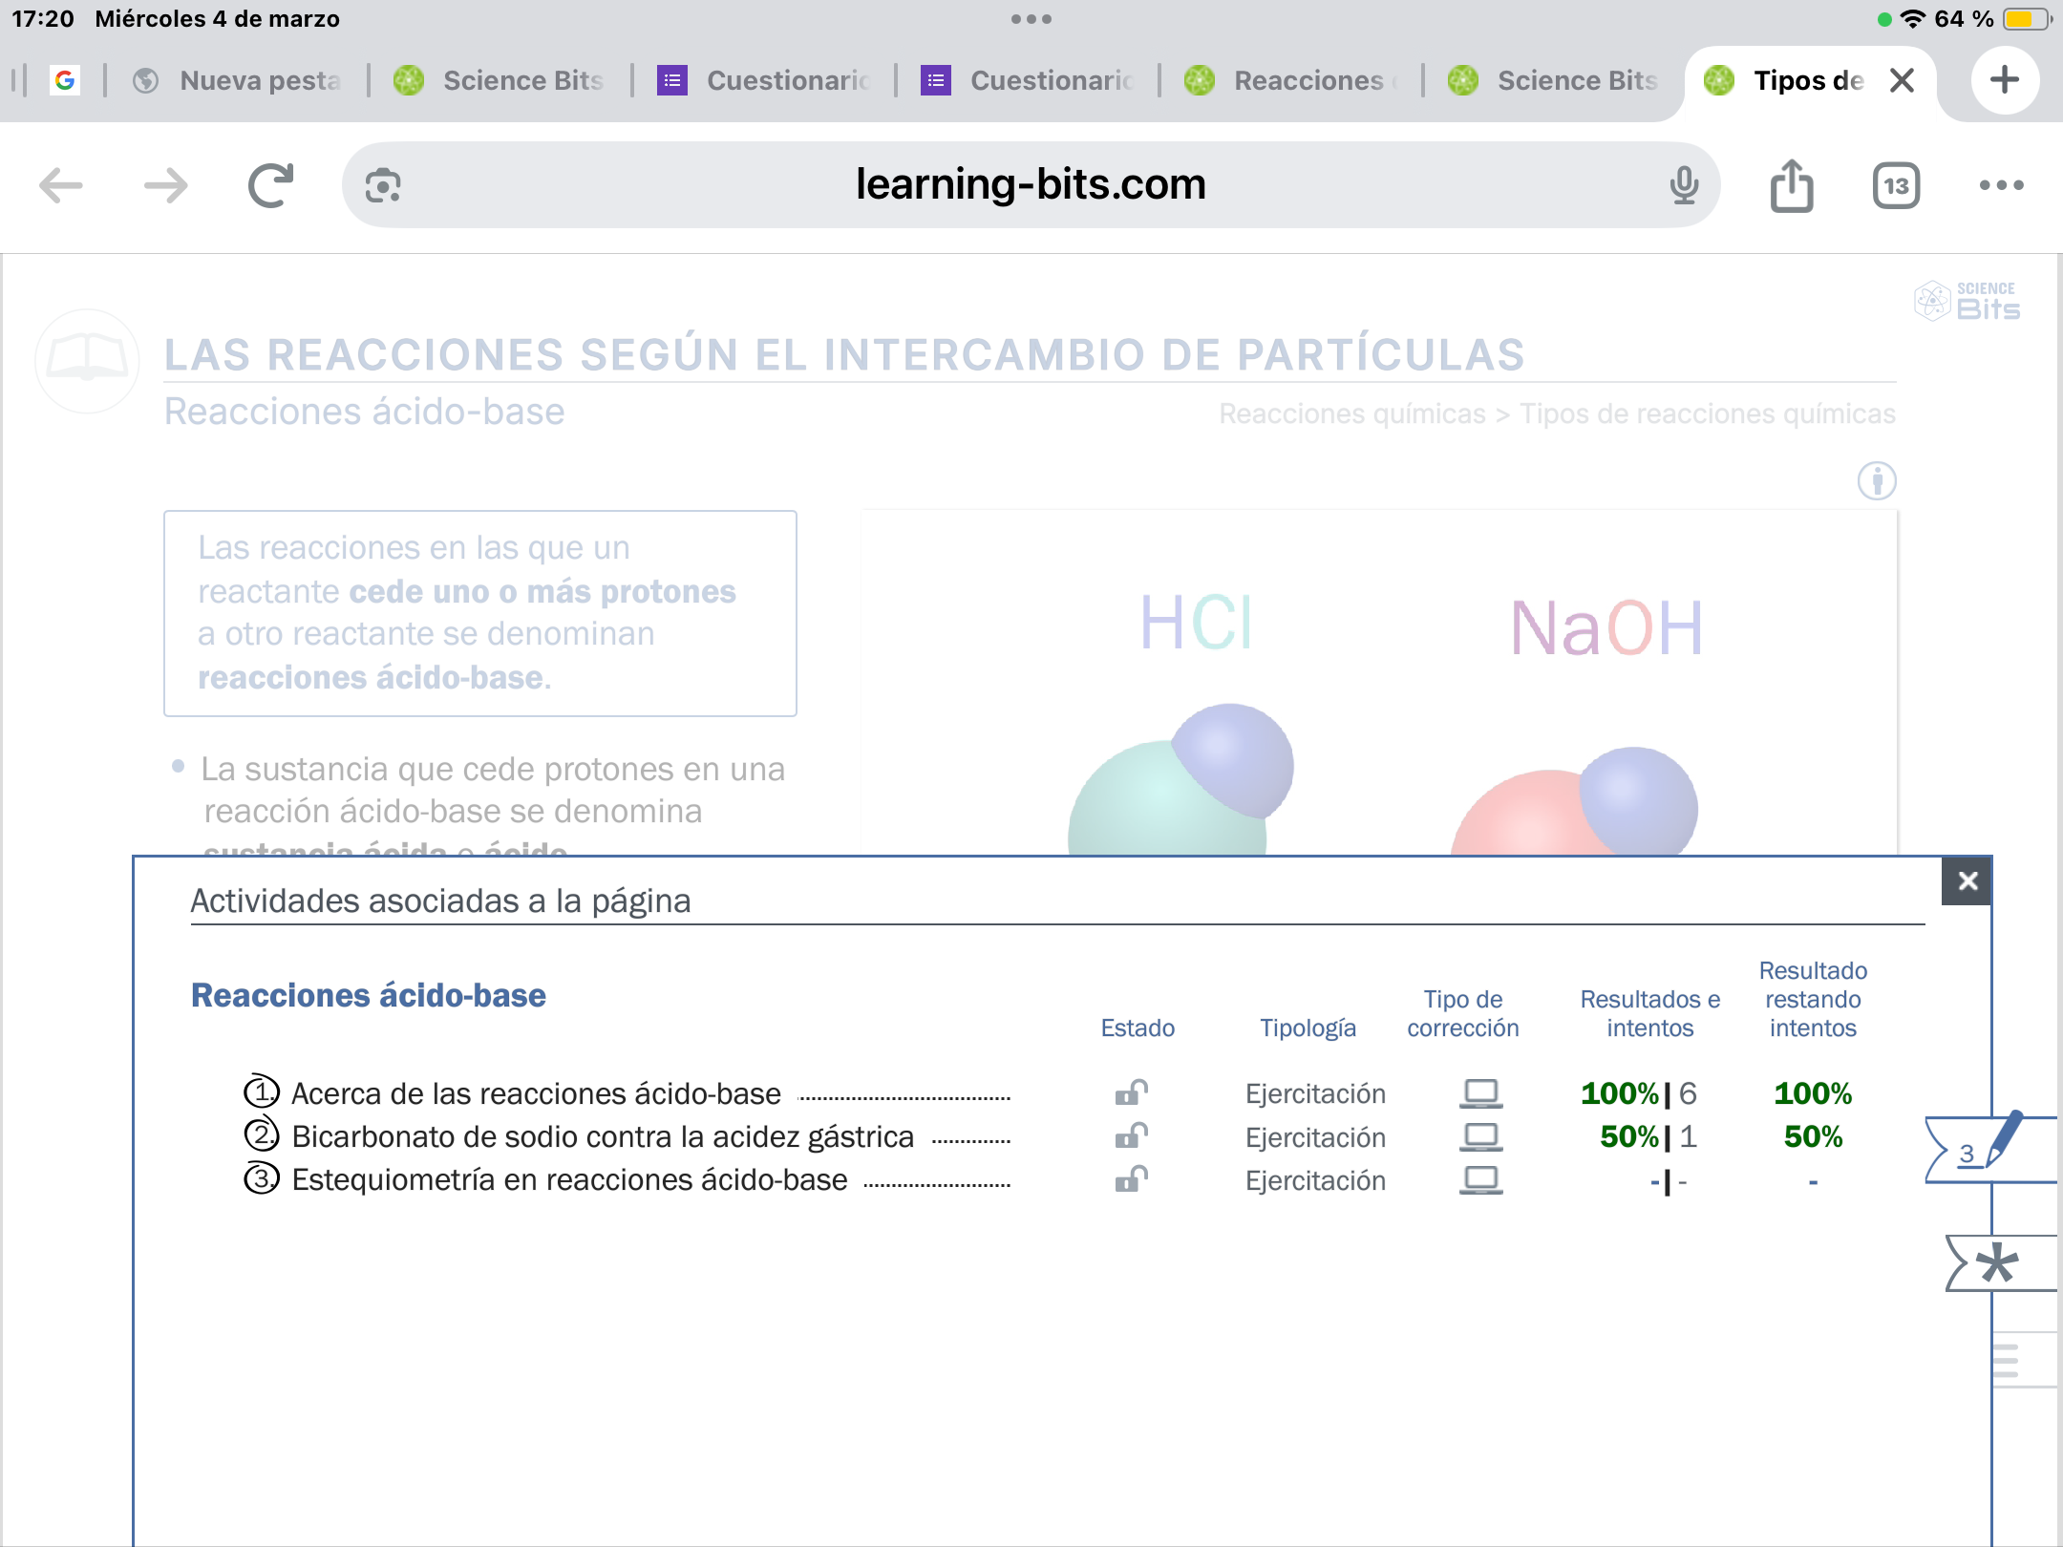Tap the reload page icon

coord(270,185)
